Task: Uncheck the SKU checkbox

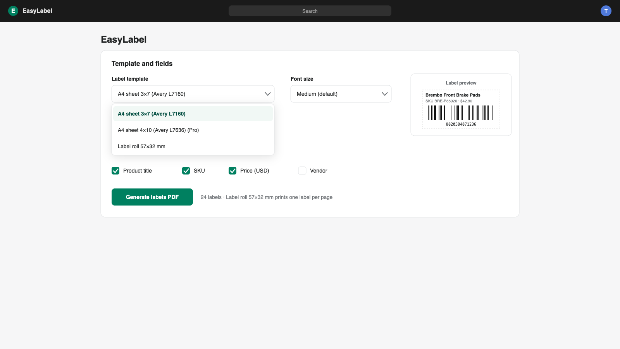Action: coord(186,171)
